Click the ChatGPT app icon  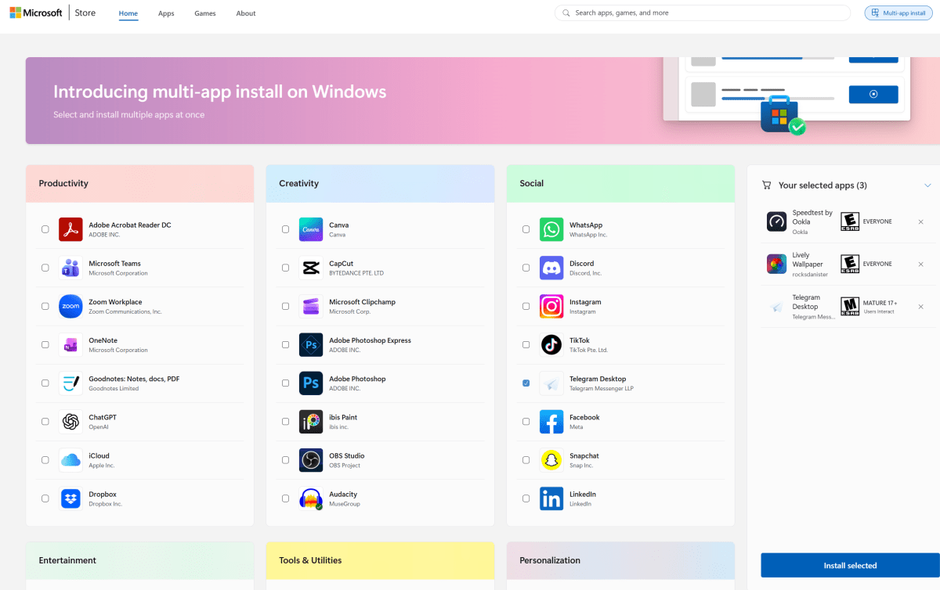tap(70, 421)
